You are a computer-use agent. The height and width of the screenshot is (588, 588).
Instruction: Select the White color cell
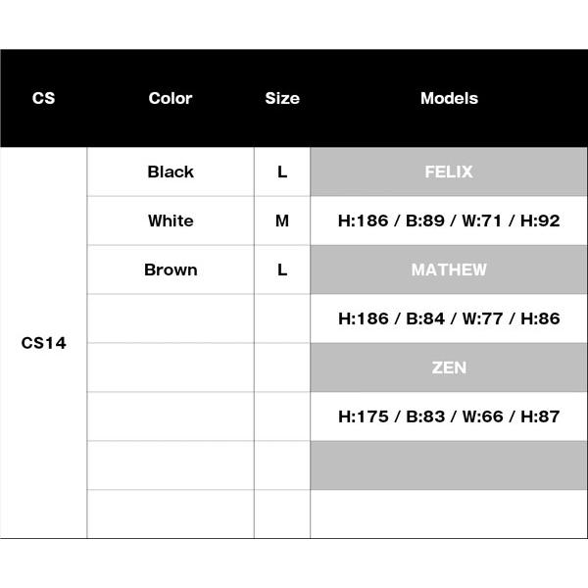point(171,220)
